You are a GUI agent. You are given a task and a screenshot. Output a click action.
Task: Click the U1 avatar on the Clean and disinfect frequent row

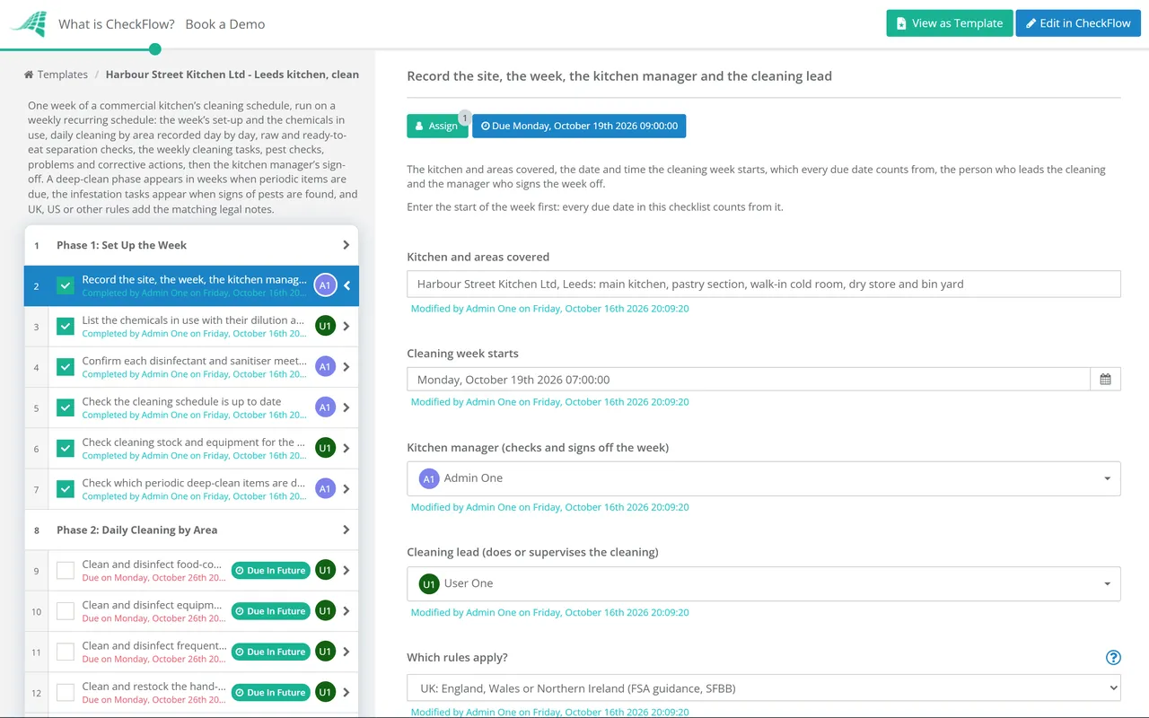coord(325,652)
